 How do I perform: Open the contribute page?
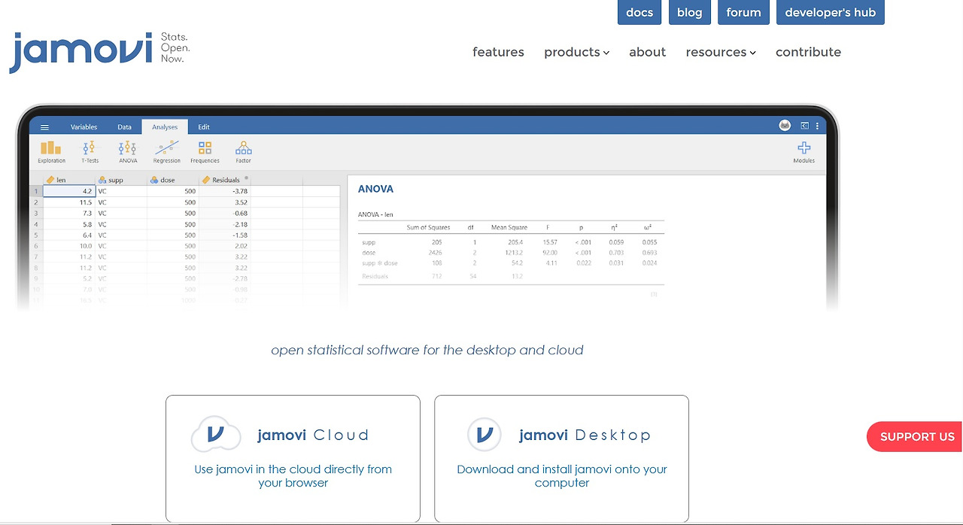pos(808,52)
